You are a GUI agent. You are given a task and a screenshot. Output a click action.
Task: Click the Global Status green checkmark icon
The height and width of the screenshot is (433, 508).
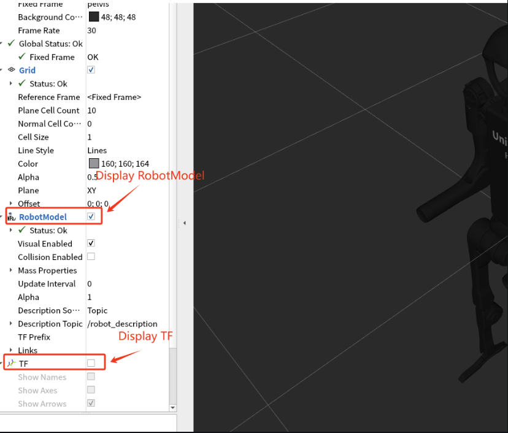tap(11, 44)
